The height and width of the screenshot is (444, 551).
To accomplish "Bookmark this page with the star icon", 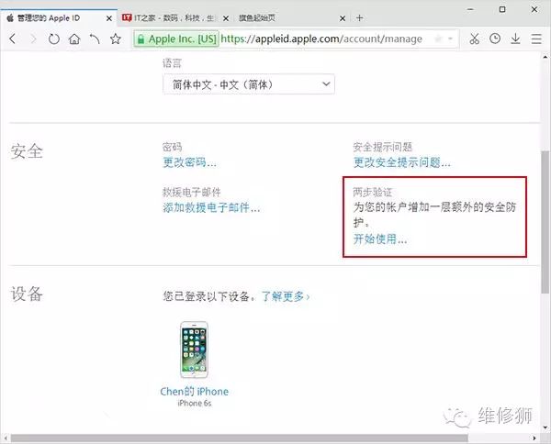I will [116, 39].
